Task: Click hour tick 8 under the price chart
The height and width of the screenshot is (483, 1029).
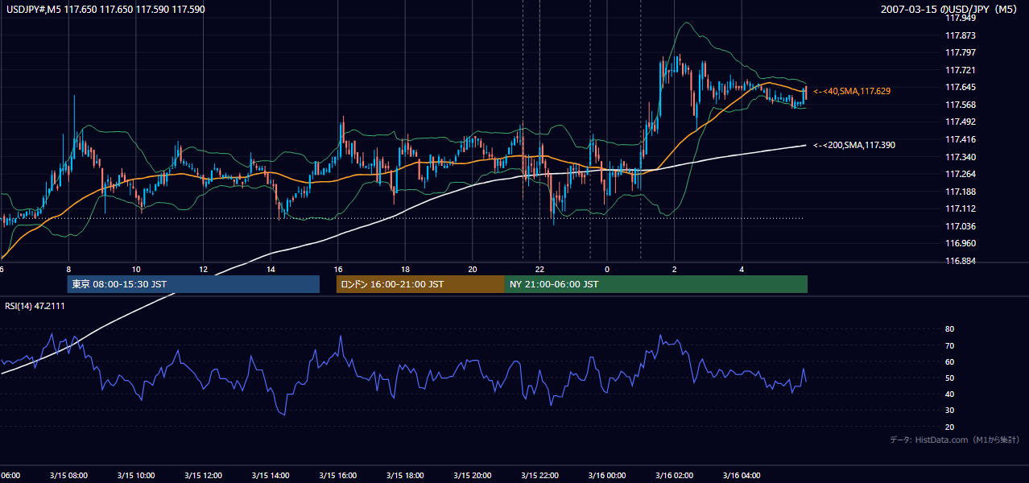Action: click(68, 269)
